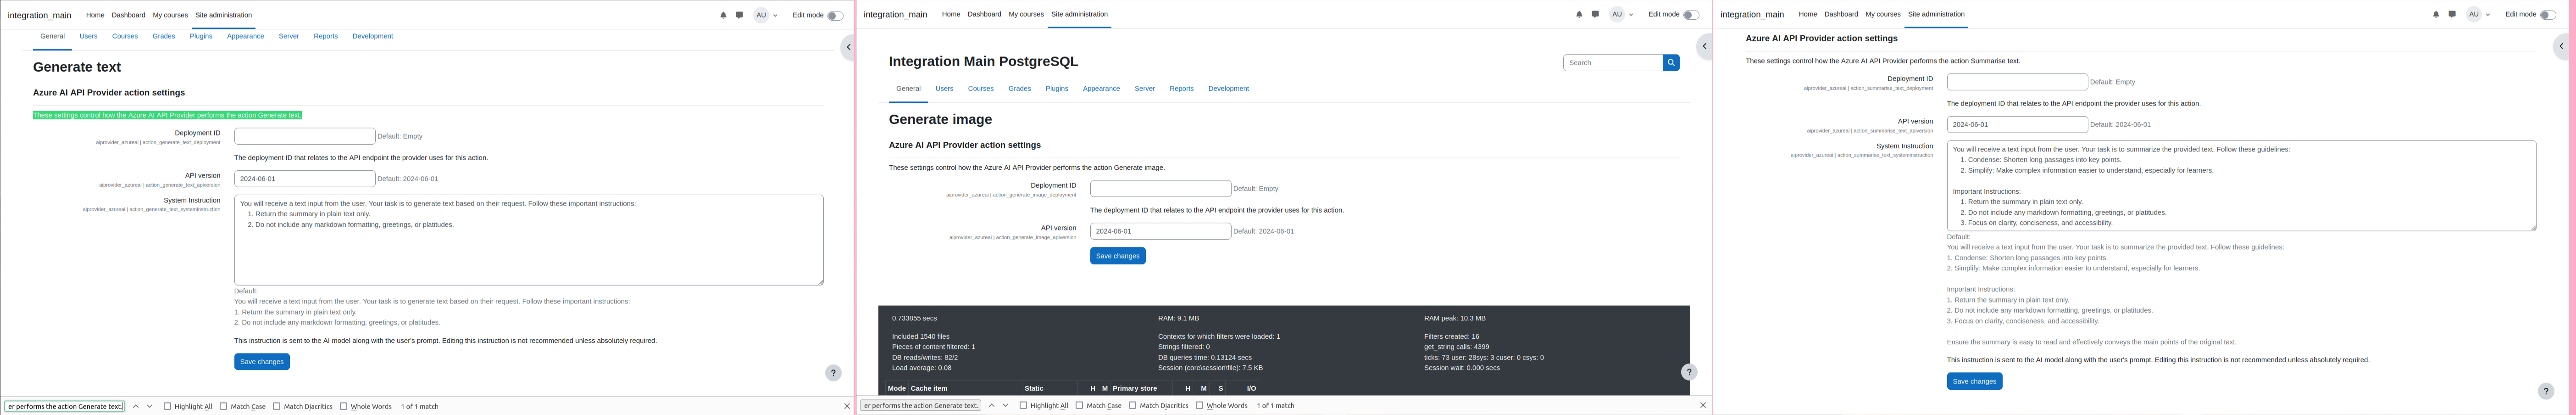Click integration_main brand in left window
2576x415 pixels.
(40, 15)
